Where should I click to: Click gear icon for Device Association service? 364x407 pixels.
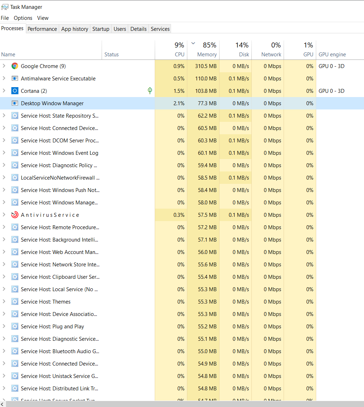(15, 314)
